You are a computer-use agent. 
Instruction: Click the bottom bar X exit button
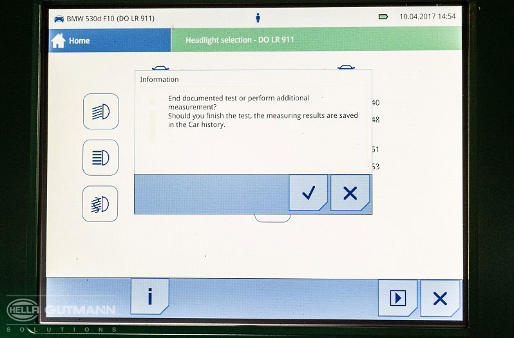[x=440, y=298]
